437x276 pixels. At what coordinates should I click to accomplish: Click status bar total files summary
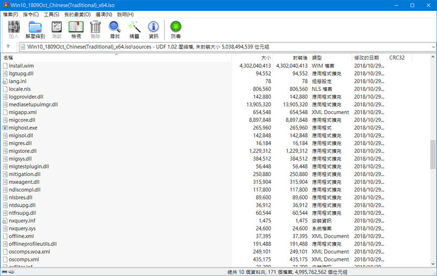coord(287,272)
